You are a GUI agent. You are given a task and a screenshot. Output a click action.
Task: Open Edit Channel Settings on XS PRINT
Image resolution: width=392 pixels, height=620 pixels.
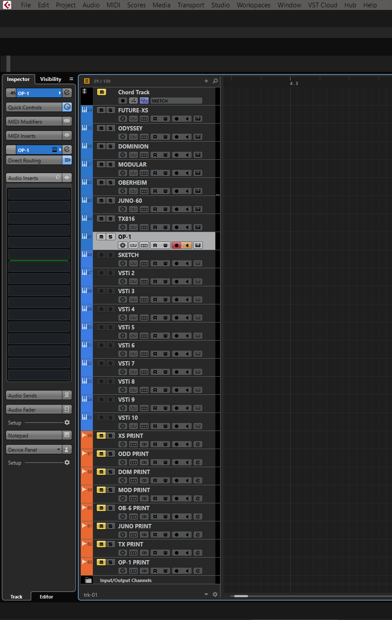pos(198,444)
